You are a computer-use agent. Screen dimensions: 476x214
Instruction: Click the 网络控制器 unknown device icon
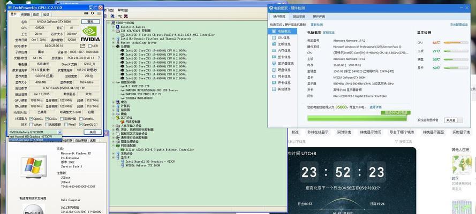pos(122,121)
